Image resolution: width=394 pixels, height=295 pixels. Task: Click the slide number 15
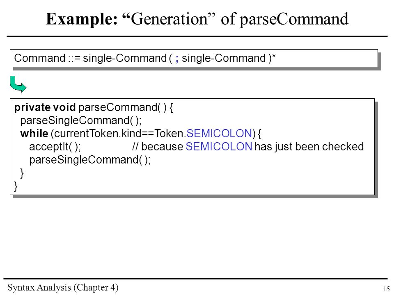tap(386, 289)
